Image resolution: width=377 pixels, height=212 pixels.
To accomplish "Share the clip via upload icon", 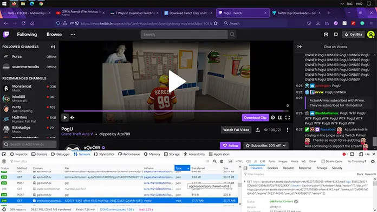I will [257, 130].
